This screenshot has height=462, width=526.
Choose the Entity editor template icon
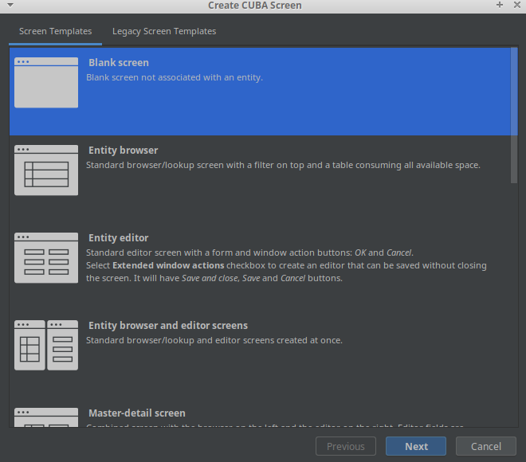click(x=46, y=257)
